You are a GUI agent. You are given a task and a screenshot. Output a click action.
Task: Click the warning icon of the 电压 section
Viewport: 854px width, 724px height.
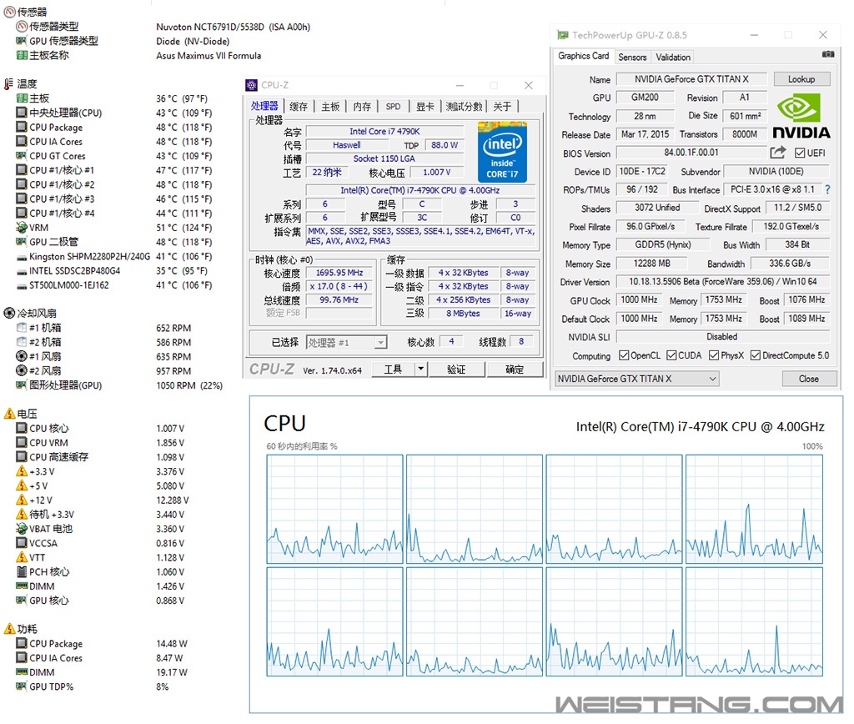click(9, 414)
